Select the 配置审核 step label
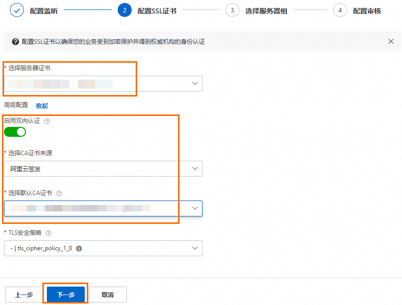The height and width of the screenshot is (305, 402). (367, 11)
